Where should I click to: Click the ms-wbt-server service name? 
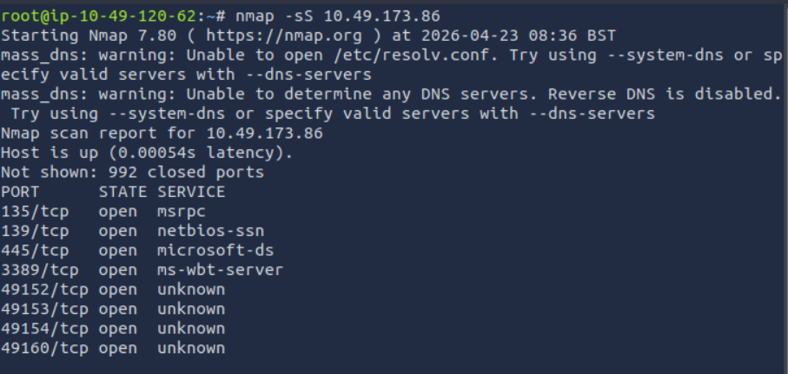[x=220, y=271]
